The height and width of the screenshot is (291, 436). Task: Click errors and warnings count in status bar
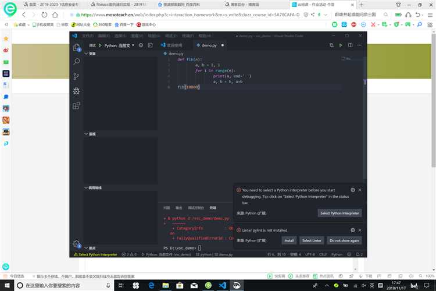point(129,254)
